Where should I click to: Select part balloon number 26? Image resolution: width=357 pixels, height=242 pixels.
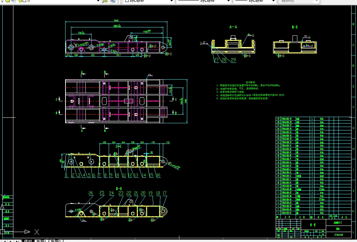click(91, 193)
